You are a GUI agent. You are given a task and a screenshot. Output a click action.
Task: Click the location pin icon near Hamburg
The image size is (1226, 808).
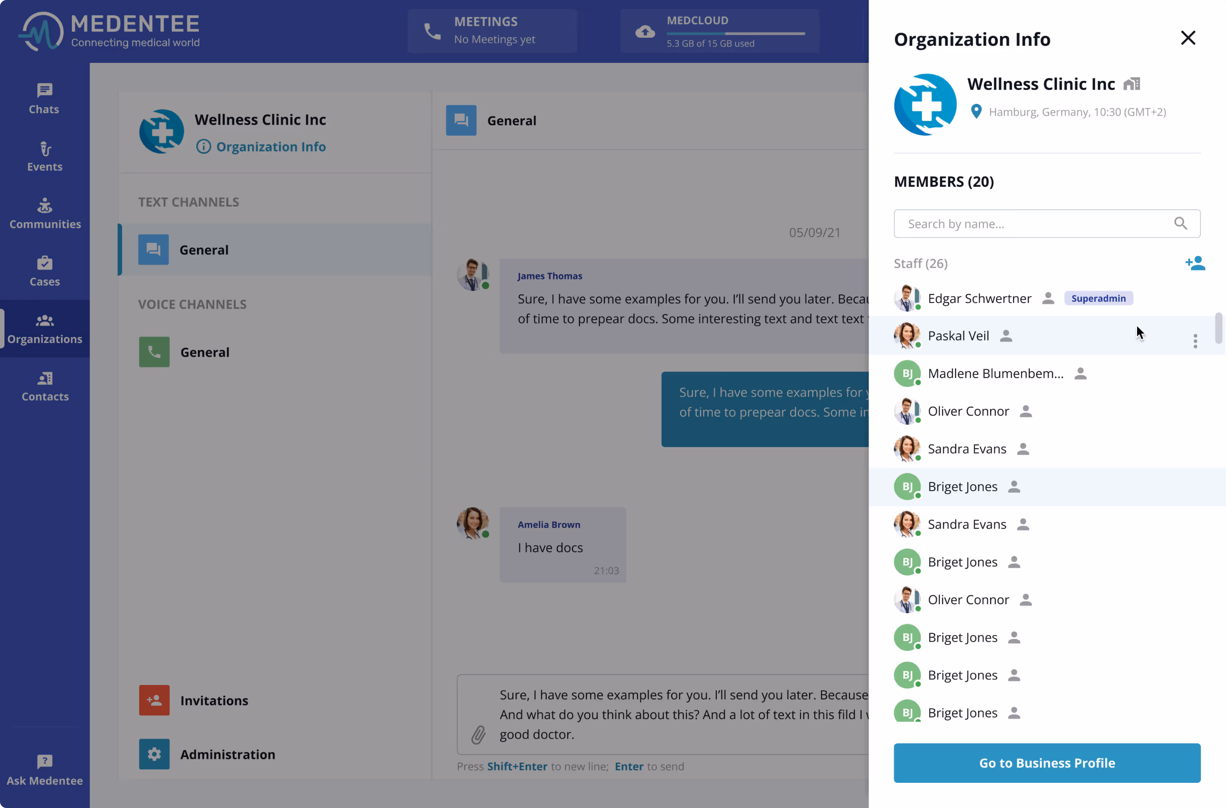click(x=976, y=111)
